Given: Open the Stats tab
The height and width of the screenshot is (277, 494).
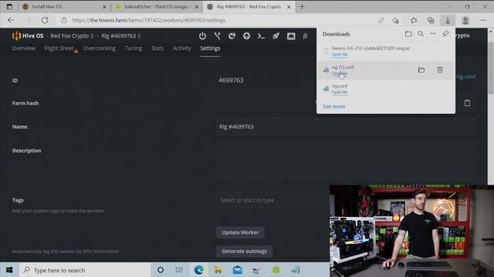Looking at the screenshot, I should [157, 48].
